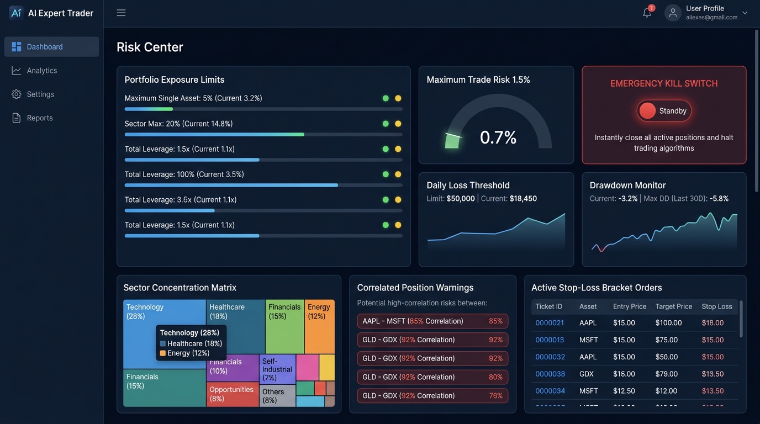760x424 pixels.
Task: Click the Risk Center page title
Action: (x=150, y=47)
